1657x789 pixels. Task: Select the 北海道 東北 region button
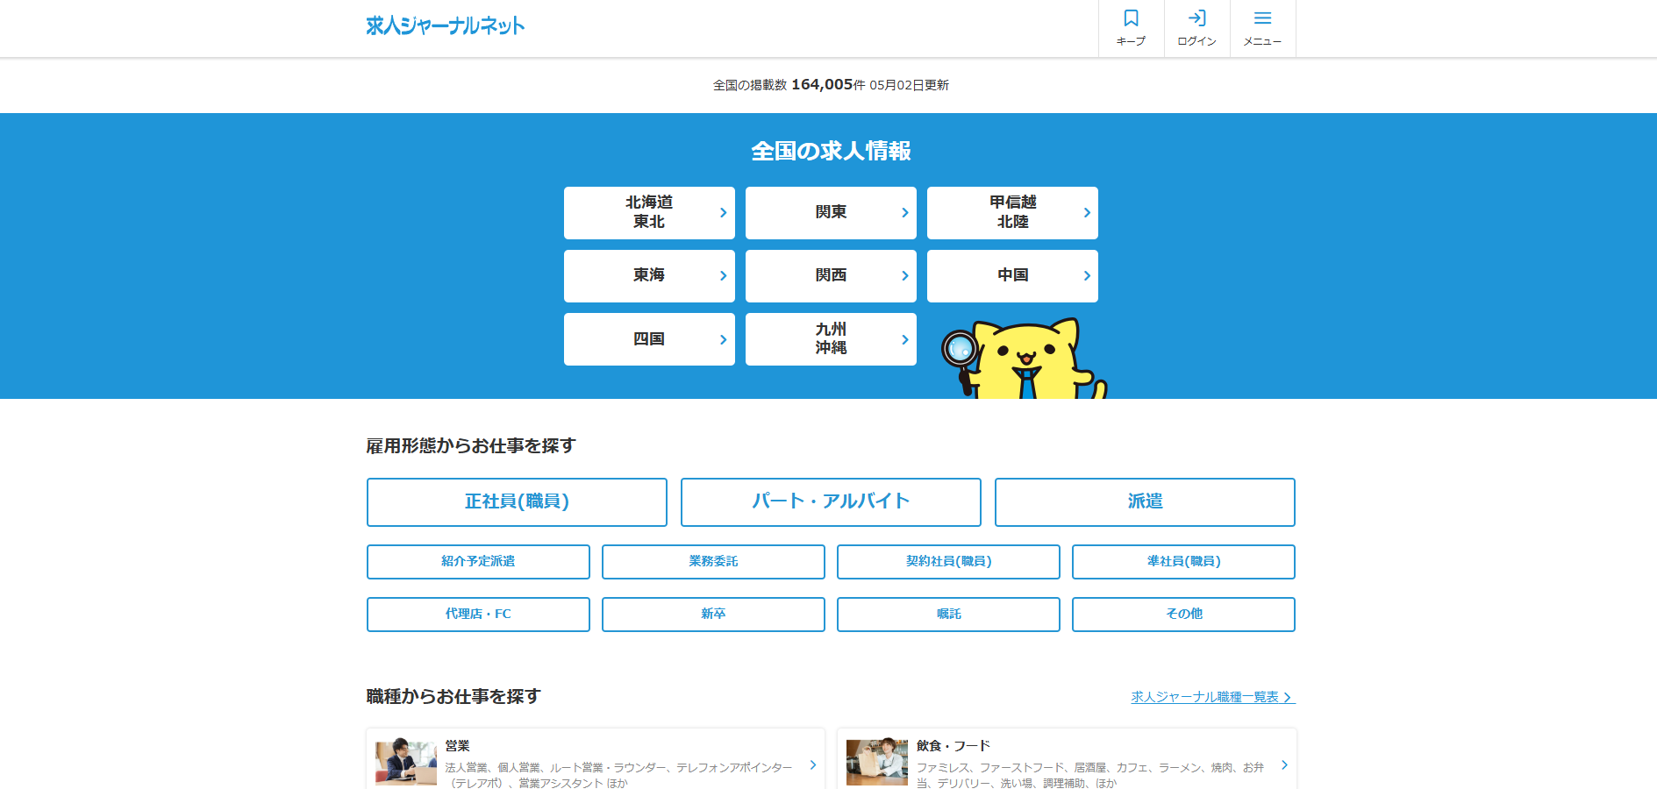(648, 213)
